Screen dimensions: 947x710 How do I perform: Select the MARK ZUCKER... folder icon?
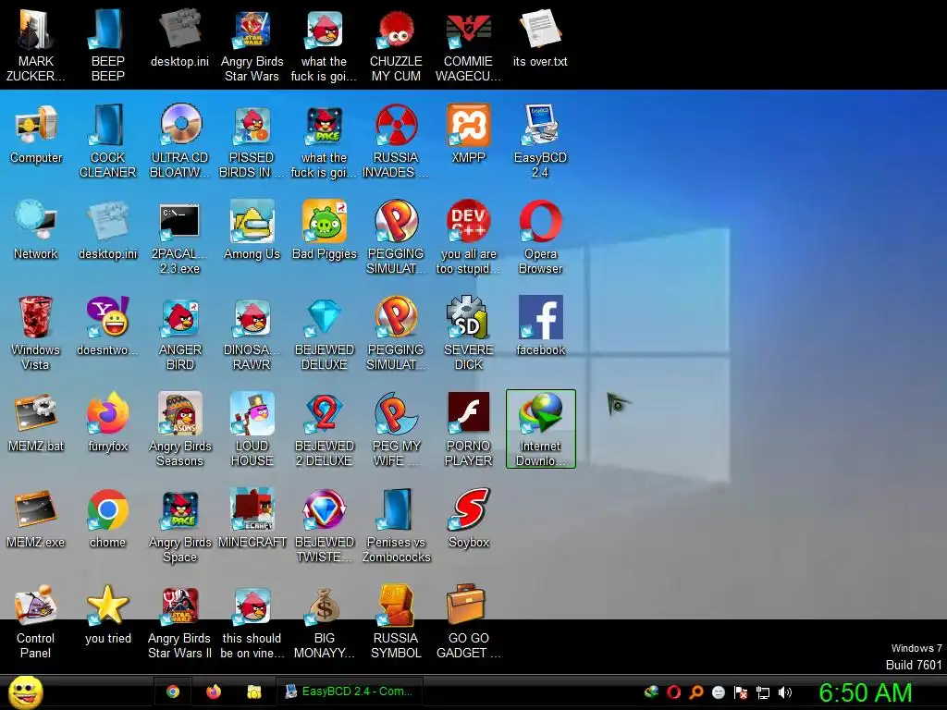(x=36, y=44)
